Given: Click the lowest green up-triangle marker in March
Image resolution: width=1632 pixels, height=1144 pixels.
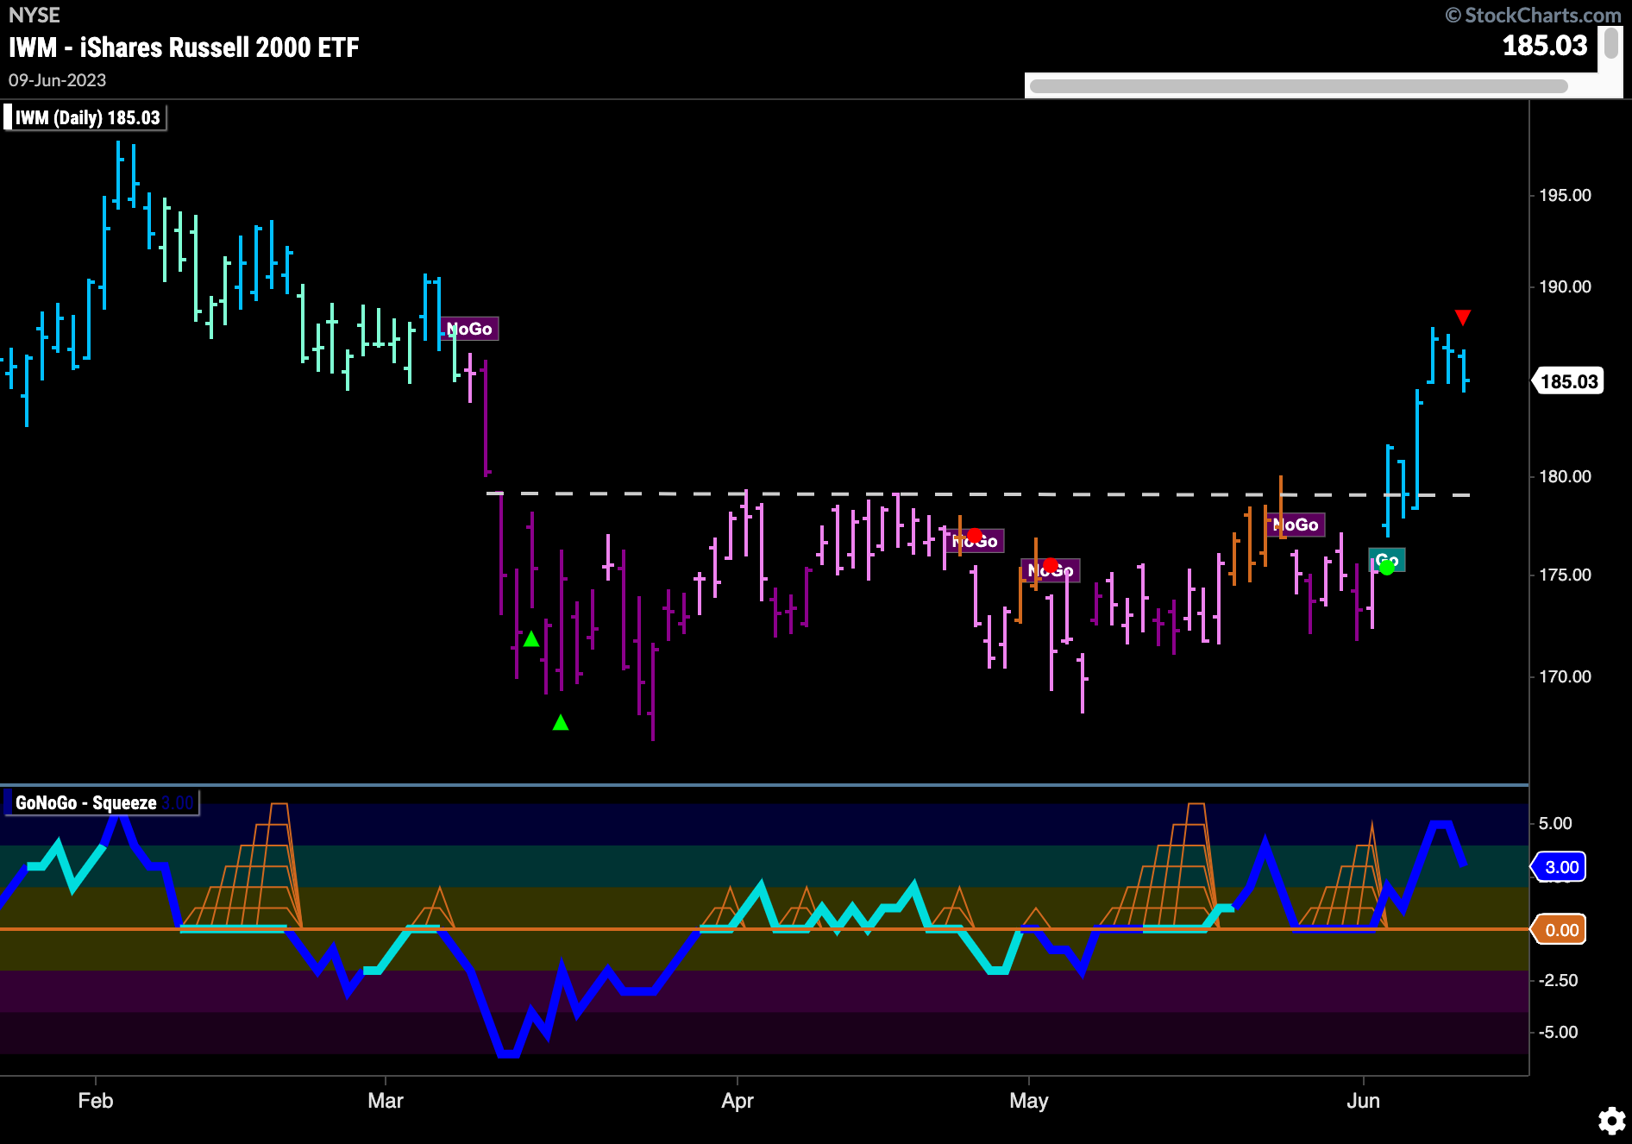Looking at the screenshot, I should 561,722.
